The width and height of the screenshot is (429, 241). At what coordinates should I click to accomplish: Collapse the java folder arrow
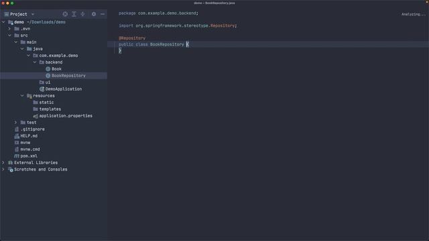(22, 49)
